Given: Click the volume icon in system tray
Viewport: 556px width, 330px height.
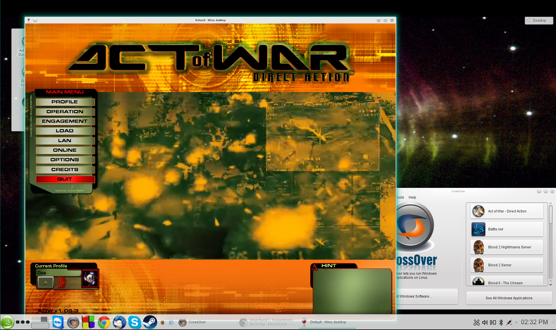Looking at the screenshot, I should click(485, 322).
